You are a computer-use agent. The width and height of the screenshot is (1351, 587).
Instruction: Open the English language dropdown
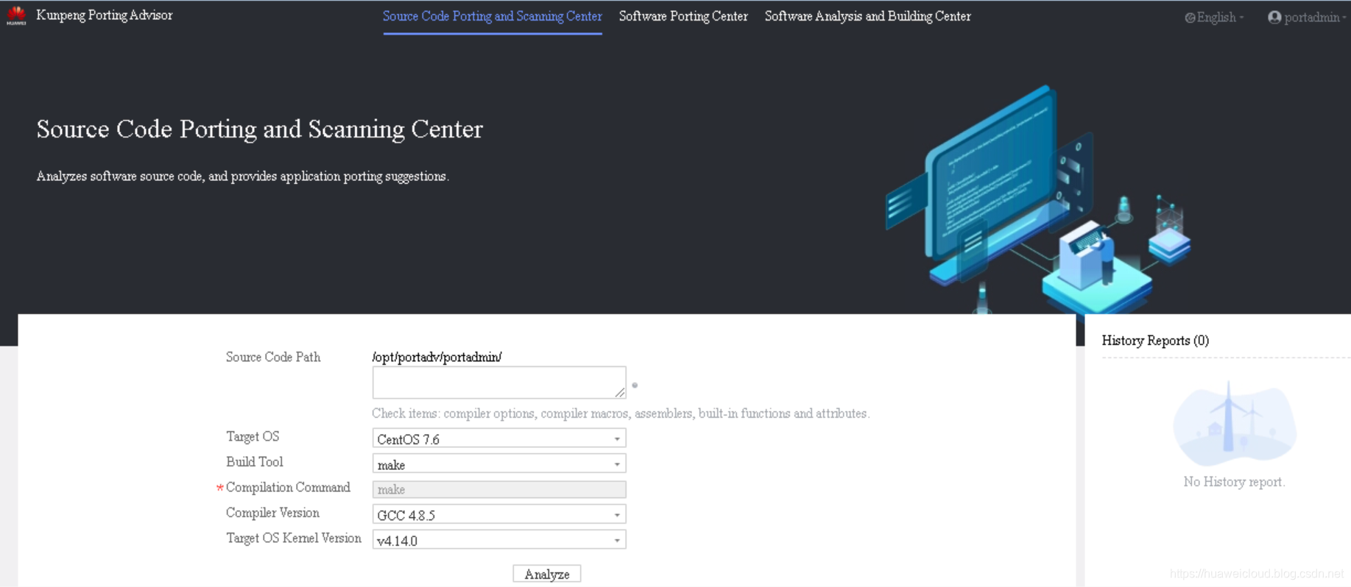click(1214, 18)
